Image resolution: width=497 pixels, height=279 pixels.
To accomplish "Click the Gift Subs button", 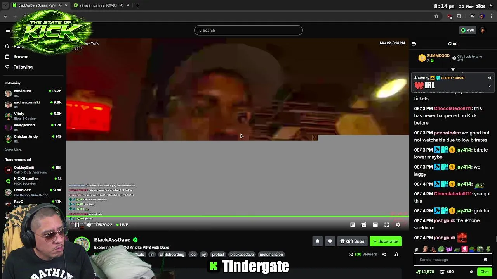I will point(352,241).
